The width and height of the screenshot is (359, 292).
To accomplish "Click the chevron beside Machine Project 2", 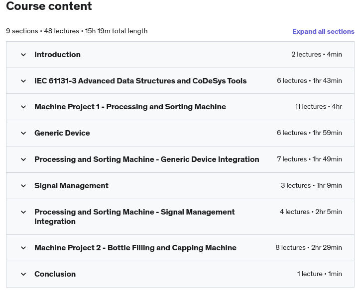I will (23, 248).
